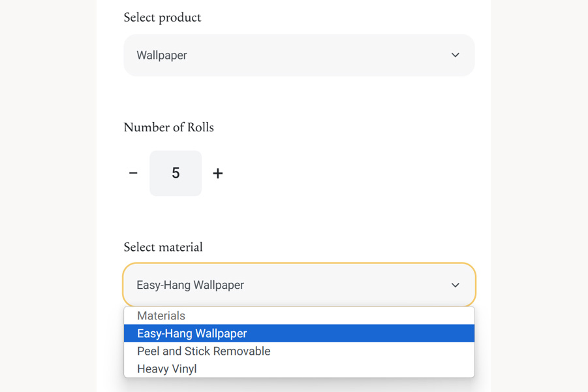
Task: Click the grey page margin left of the form
Action: (x=48, y=196)
